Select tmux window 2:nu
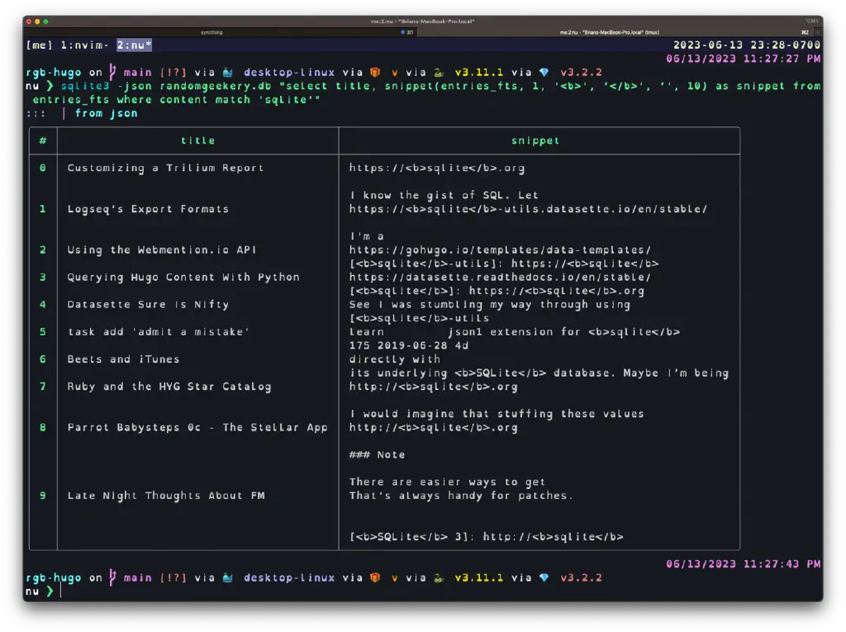Screen dimensions: 846x632 click(x=135, y=45)
